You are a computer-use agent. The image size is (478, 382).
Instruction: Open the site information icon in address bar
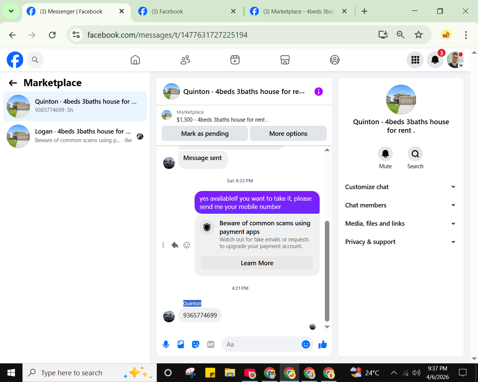(76, 35)
